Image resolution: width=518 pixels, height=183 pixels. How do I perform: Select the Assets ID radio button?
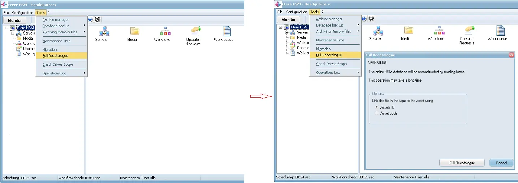(377, 107)
